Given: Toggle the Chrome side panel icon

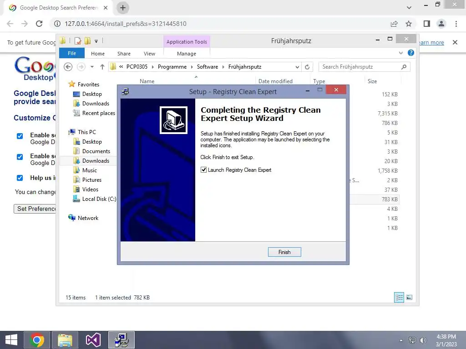Looking at the screenshot, I should 427,24.
